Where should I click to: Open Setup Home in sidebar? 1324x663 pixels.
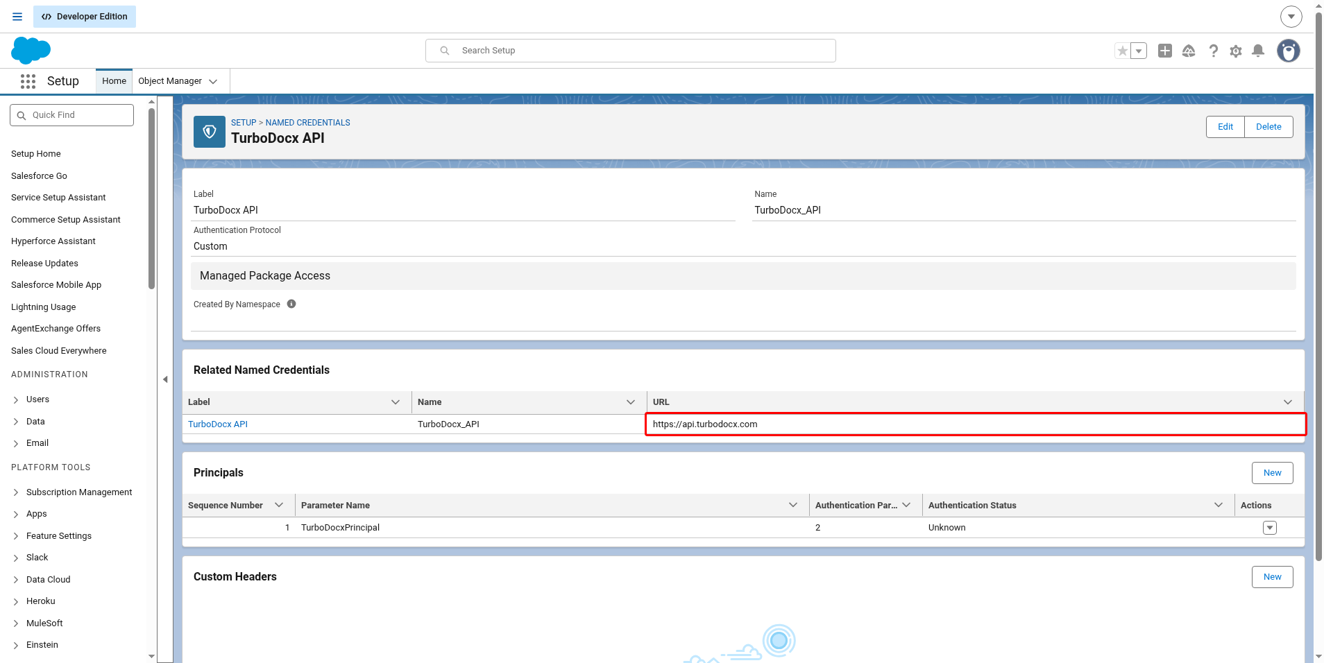point(36,154)
